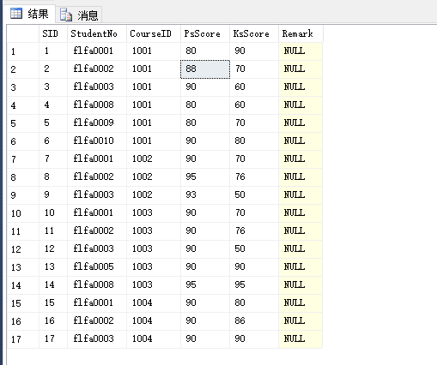
Task: Switch to the 结果 tab
Action: 29,14
